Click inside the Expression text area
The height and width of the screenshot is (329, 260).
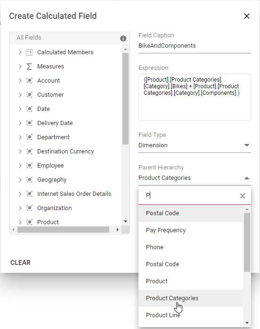click(195, 97)
